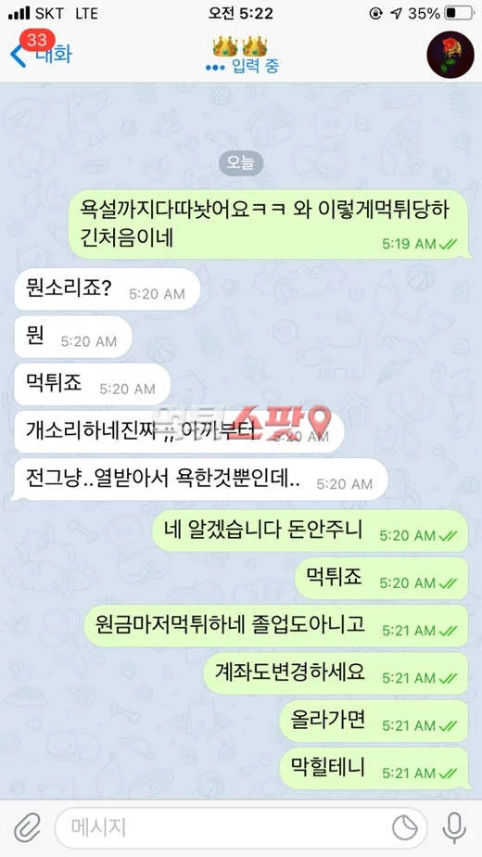The width and height of the screenshot is (482, 857).
Task: Tap the microphone voice message icon
Action: pyautogui.click(x=454, y=828)
